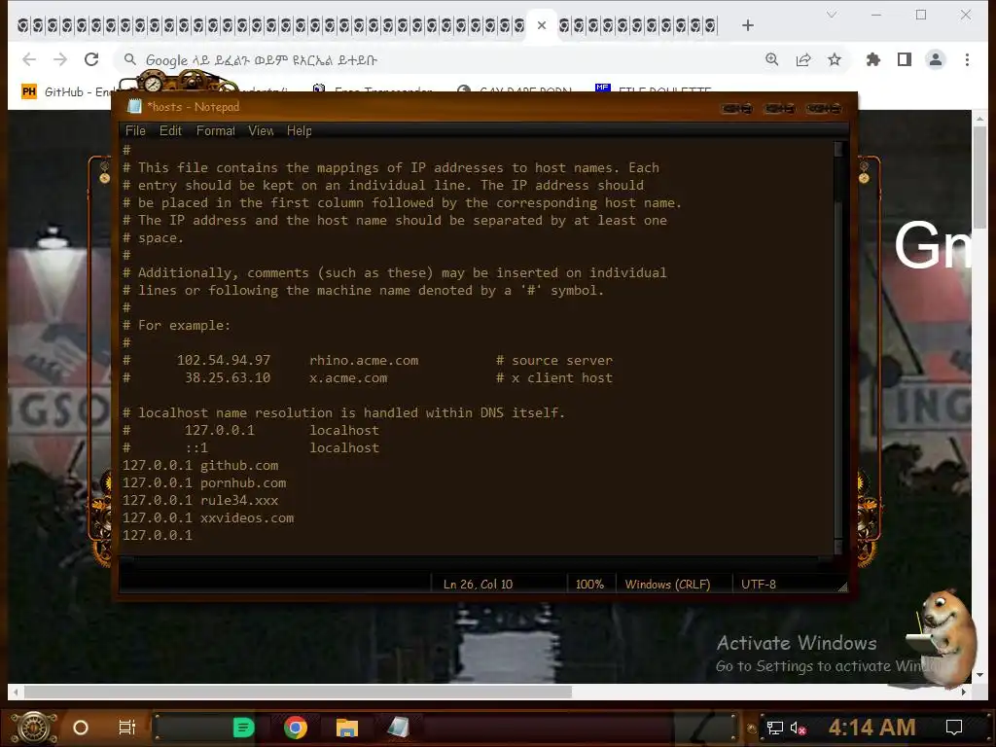Open the Chrome profile avatar
This screenshot has height=747, width=996.
936,59
